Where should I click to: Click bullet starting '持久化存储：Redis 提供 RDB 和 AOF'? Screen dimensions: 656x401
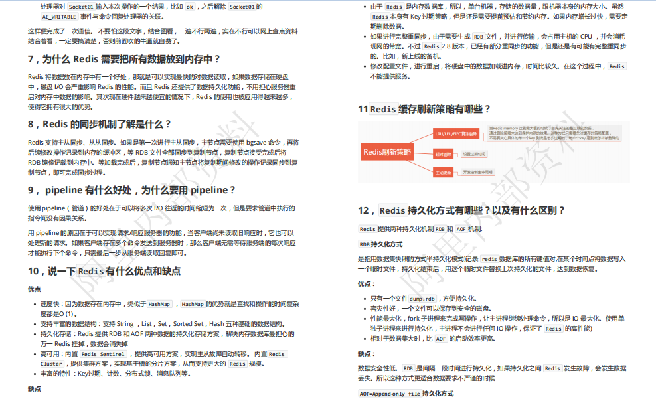[167, 339]
